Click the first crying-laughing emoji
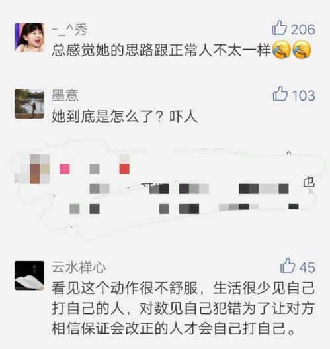330x349 pixels. 282,50
